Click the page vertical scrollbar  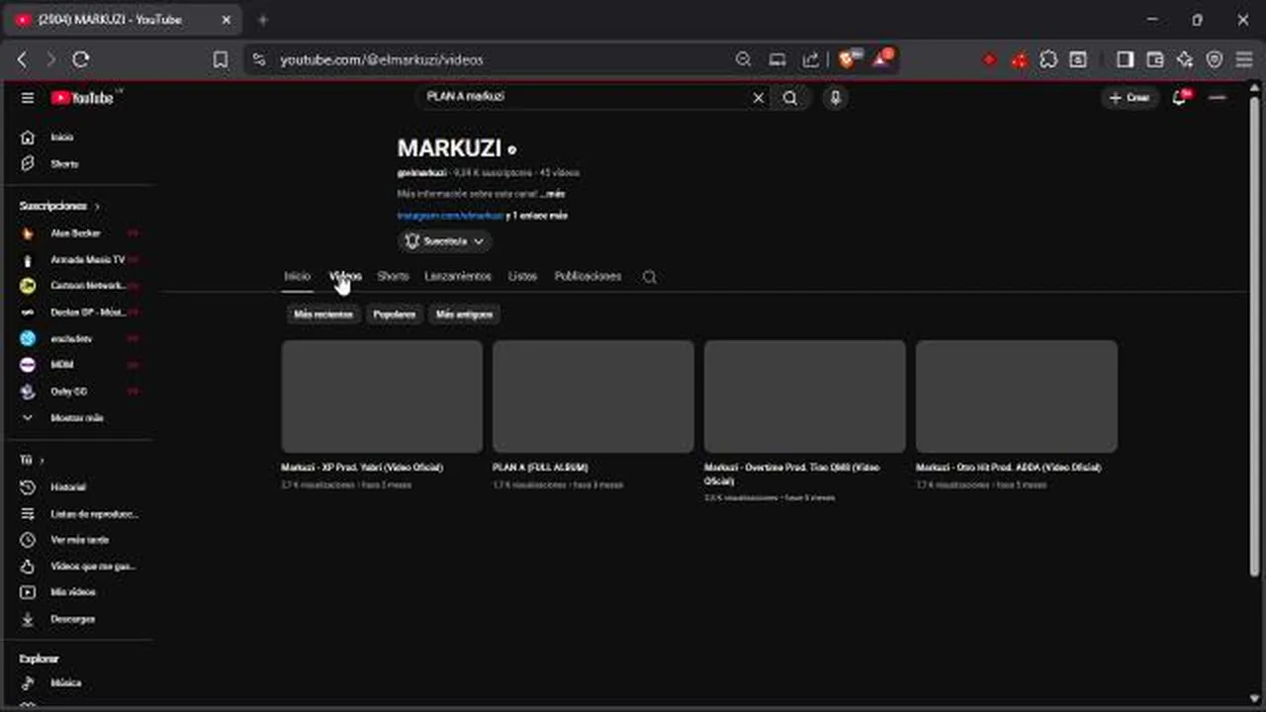pos(1255,336)
